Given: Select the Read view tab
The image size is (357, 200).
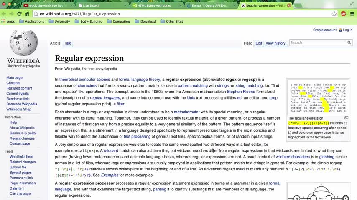Looking at the screenshot, I should (x=248, y=43).
